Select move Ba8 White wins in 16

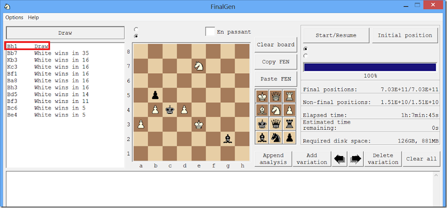48,81
